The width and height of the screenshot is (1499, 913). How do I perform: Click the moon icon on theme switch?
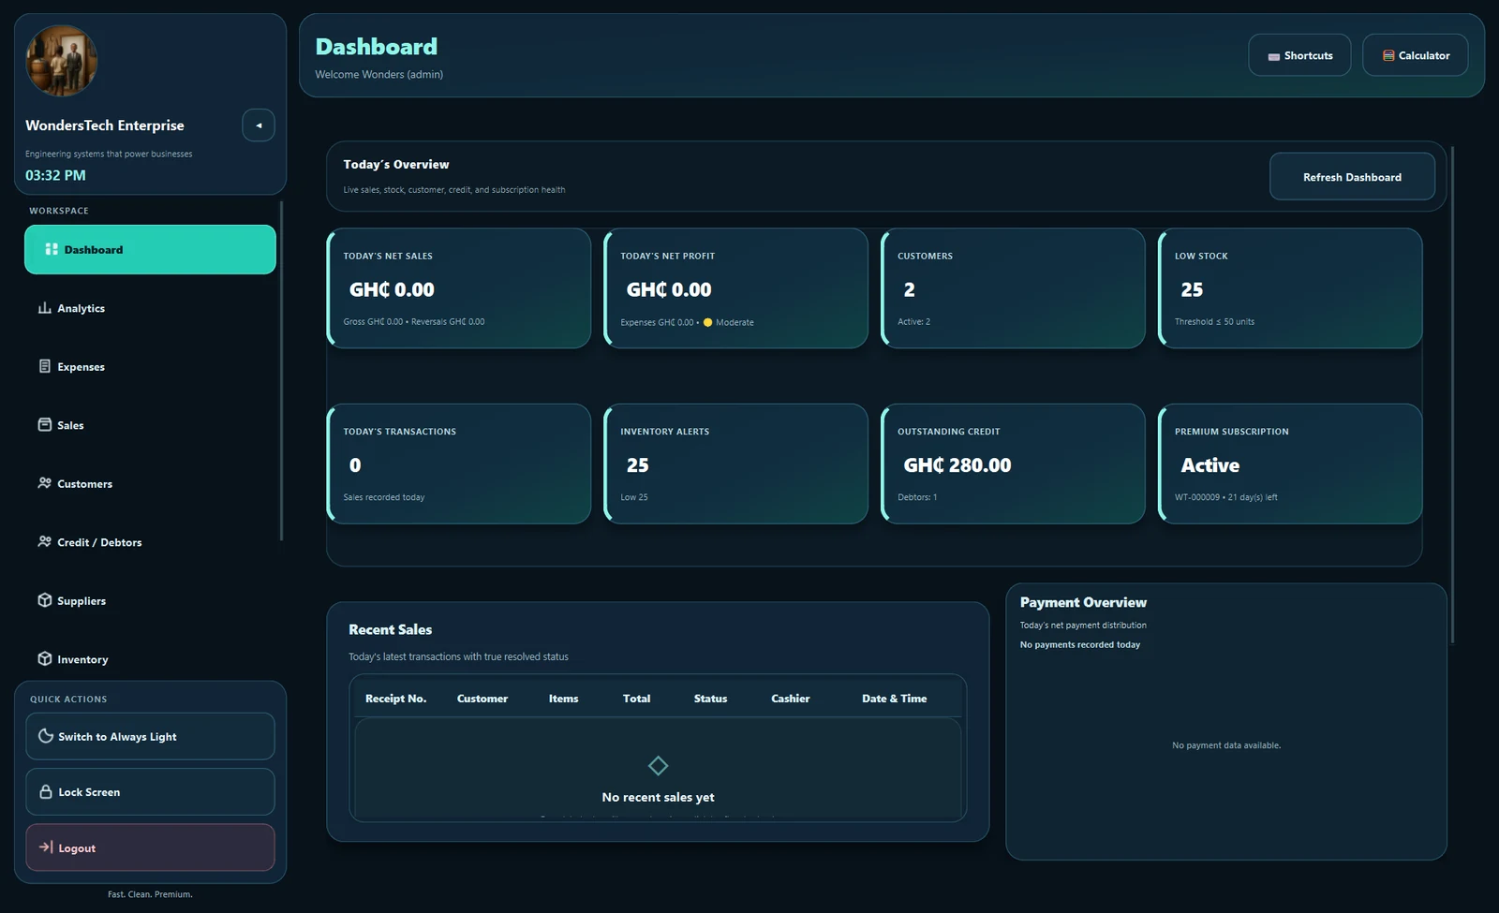(45, 736)
